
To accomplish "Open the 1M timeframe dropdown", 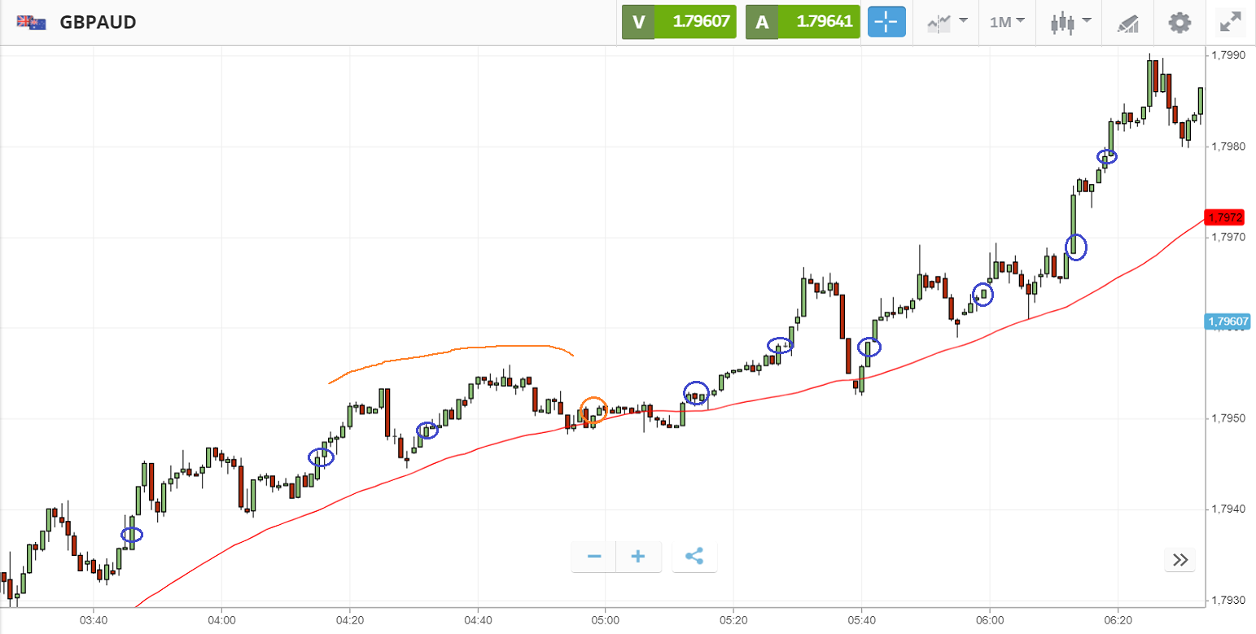I will point(1007,22).
